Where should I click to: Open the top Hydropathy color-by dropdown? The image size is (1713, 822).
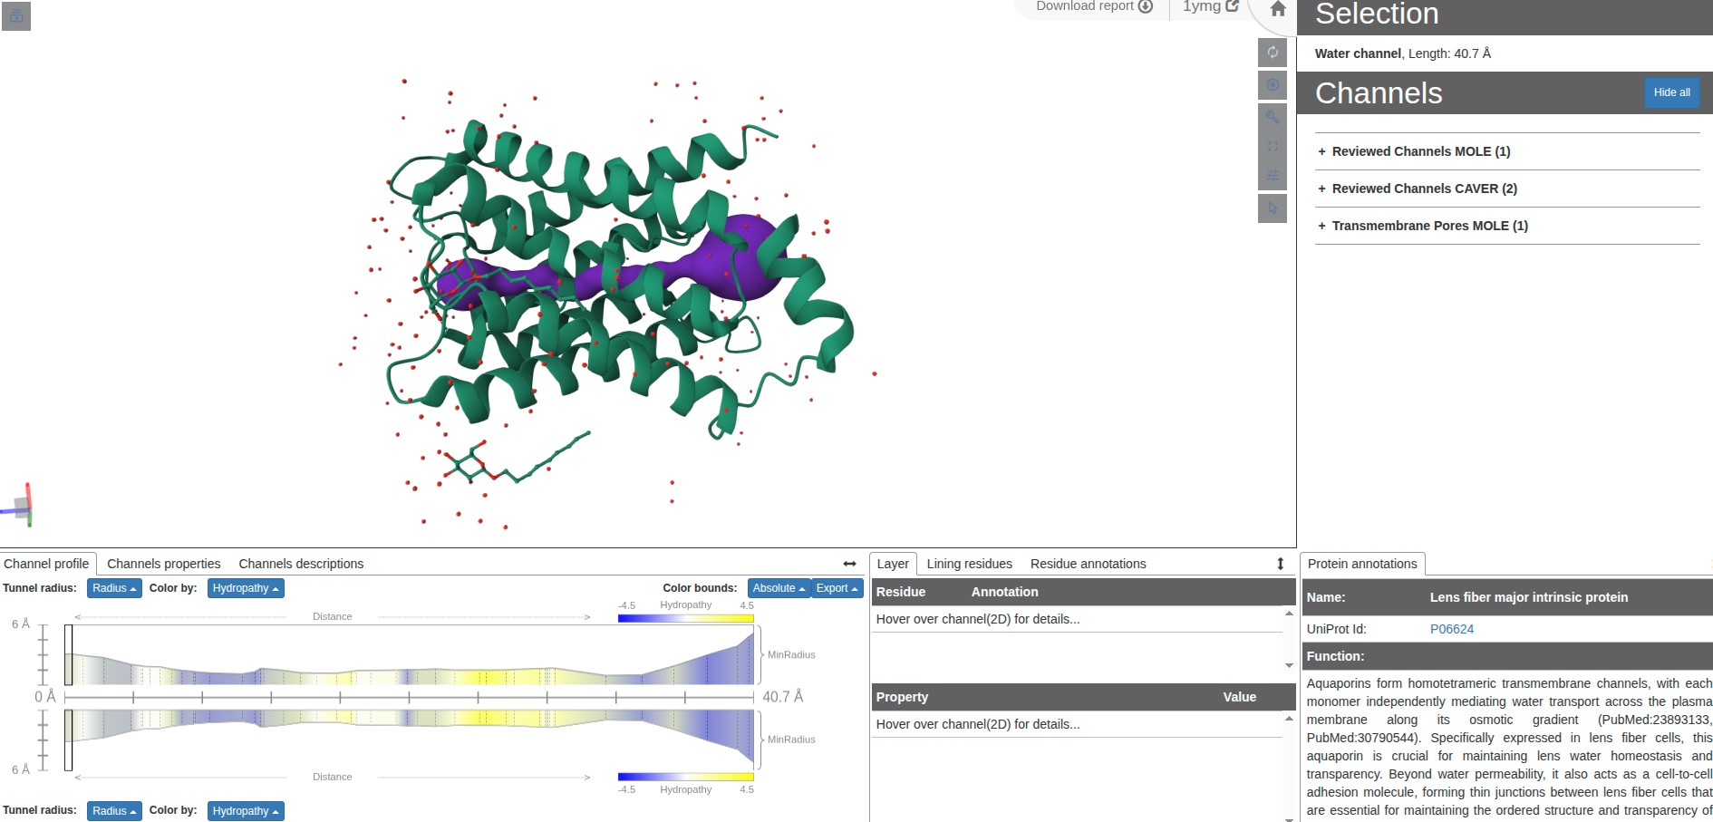pos(246,588)
